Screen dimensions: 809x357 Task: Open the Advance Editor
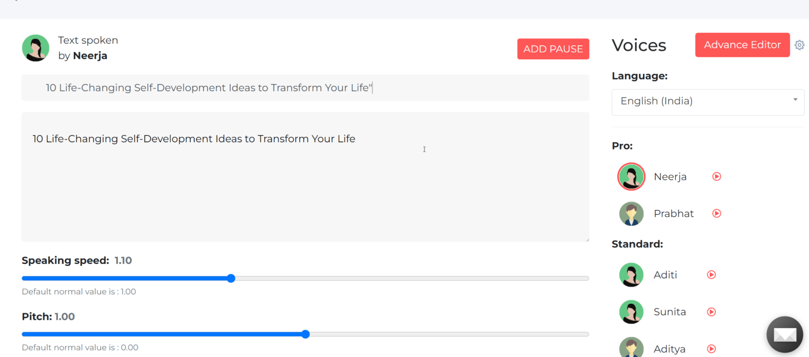pyautogui.click(x=742, y=45)
